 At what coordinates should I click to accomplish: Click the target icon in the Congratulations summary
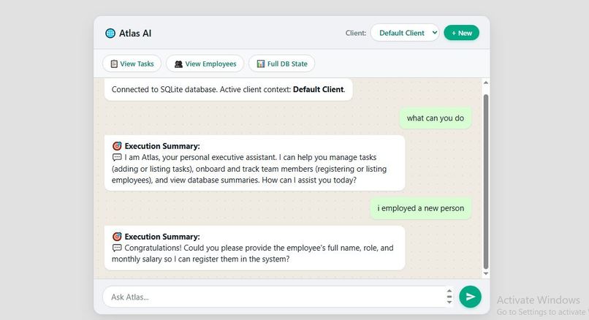117,236
